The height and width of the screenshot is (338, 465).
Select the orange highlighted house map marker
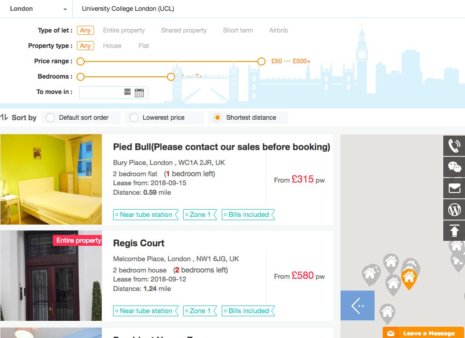(408, 279)
